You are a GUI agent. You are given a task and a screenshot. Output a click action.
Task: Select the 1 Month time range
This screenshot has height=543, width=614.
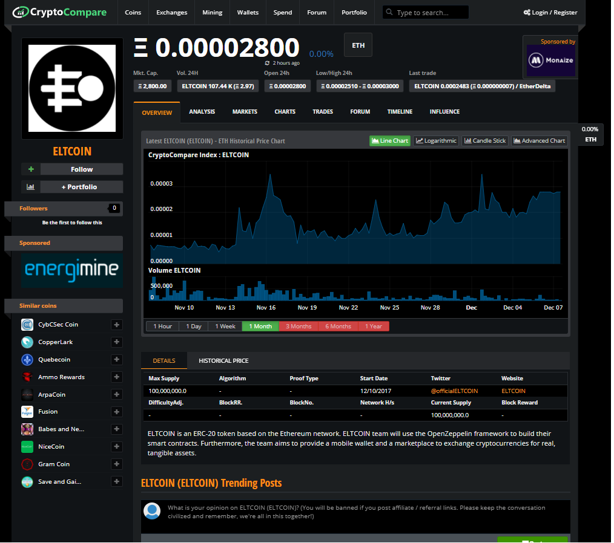click(x=260, y=327)
